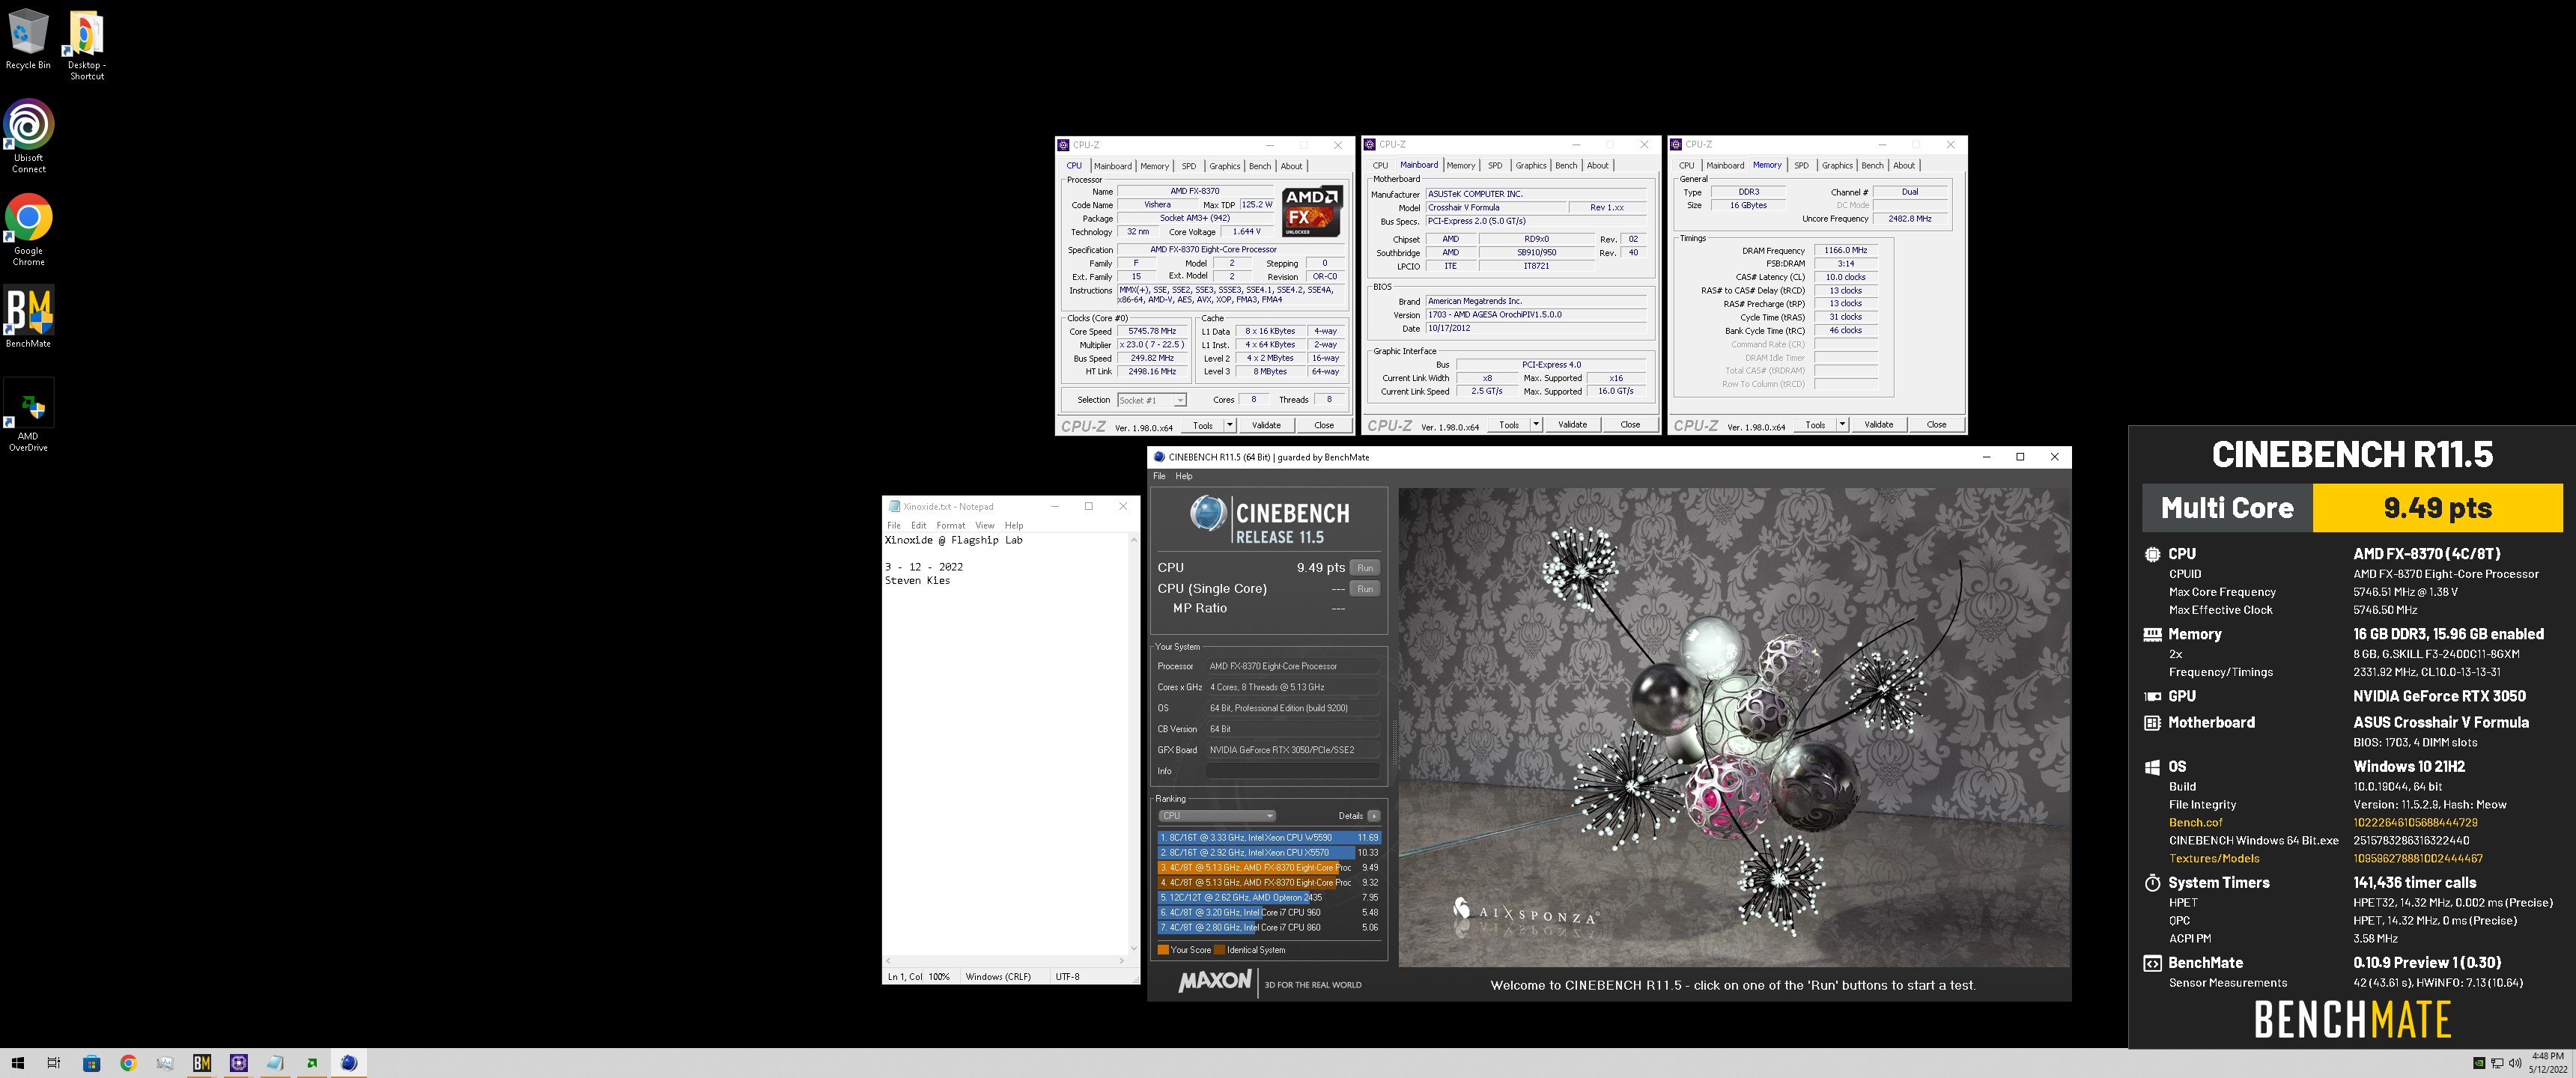
Task: Open the Cinebench Help menu
Action: point(1184,476)
